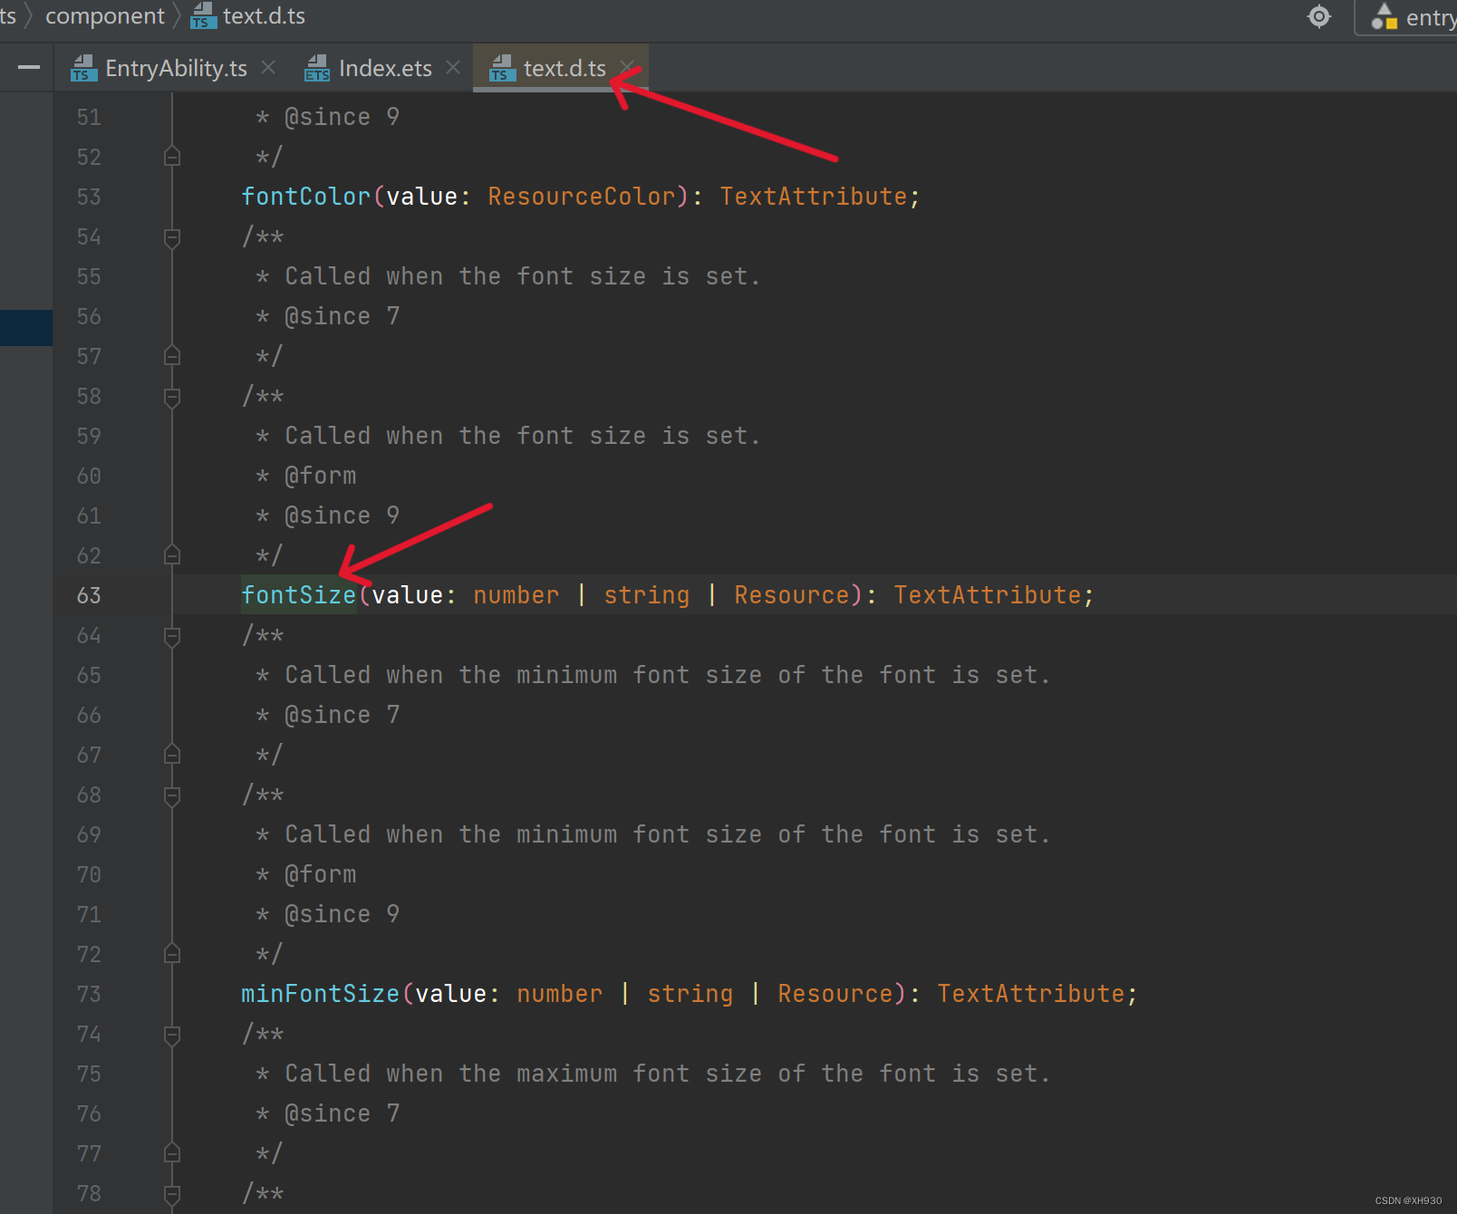Click the maximum font size comment line 75

652,1074
